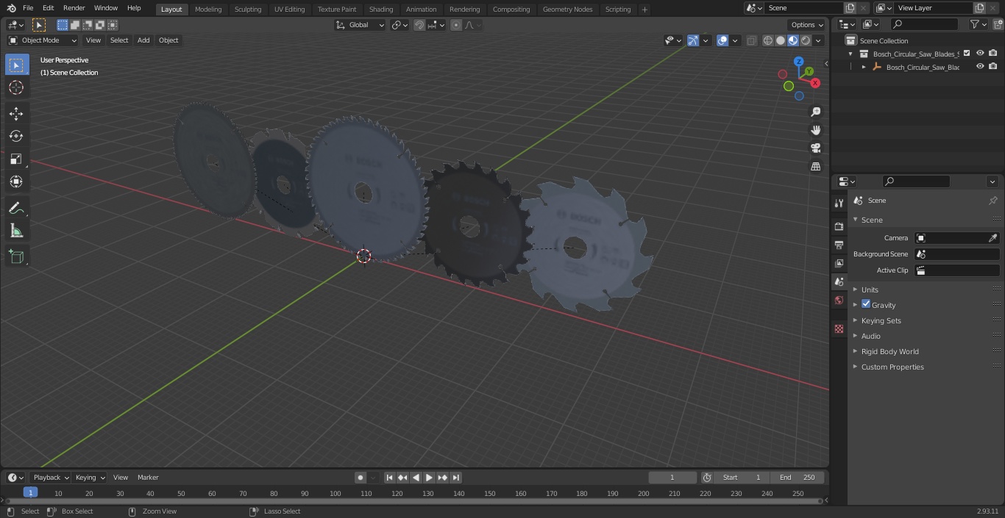The height and width of the screenshot is (518, 1005).
Task: Open the Options dropdown in the viewport
Action: pos(807,25)
